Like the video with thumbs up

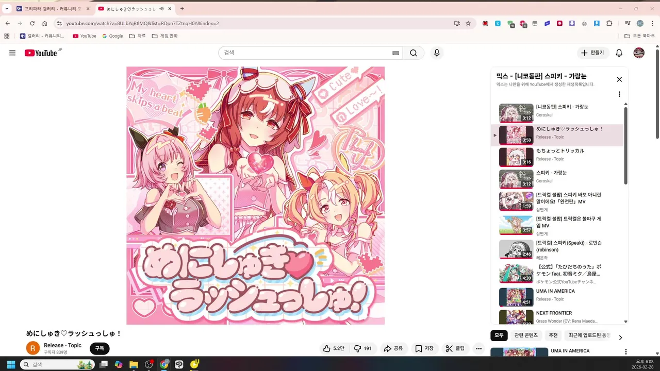(x=334, y=349)
